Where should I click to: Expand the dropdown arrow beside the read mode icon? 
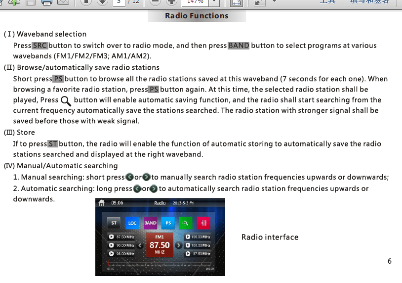coord(274,2)
